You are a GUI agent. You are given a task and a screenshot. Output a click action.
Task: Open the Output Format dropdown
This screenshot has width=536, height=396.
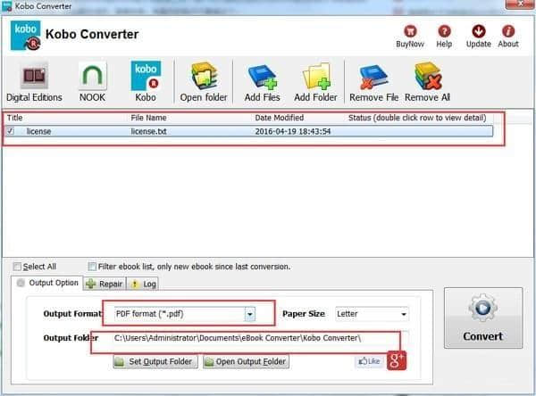[250, 314]
